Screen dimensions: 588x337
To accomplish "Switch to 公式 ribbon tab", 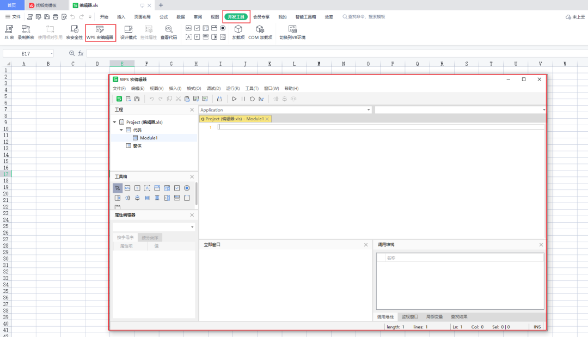I will pos(163,17).
